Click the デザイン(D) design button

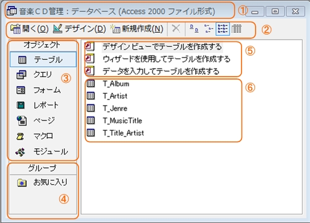[x=79, y=29]
